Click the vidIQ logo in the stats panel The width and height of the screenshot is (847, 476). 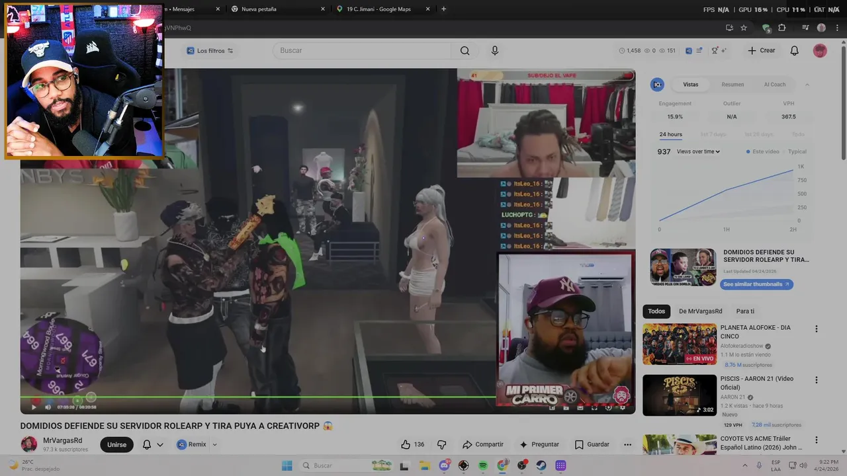pyautogui.click(x=657, y=85)
